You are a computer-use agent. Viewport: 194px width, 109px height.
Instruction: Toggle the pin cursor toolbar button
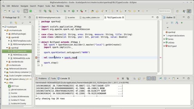(x=57, y=11)
